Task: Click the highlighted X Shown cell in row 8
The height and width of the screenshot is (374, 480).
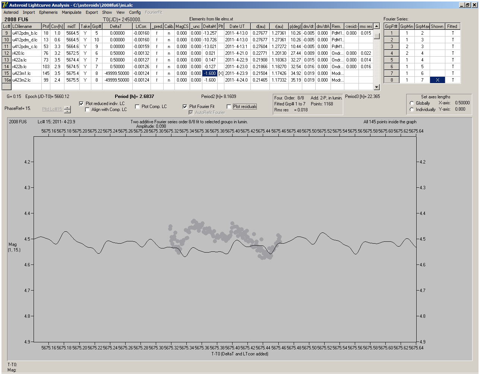Action: pos(437,80)
